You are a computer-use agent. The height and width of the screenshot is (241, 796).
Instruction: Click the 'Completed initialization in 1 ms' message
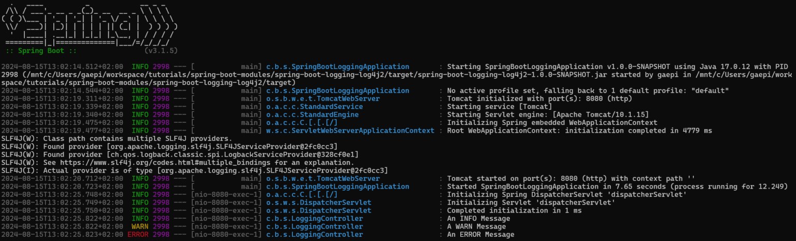pyautogui.click(x=514, y=210)
